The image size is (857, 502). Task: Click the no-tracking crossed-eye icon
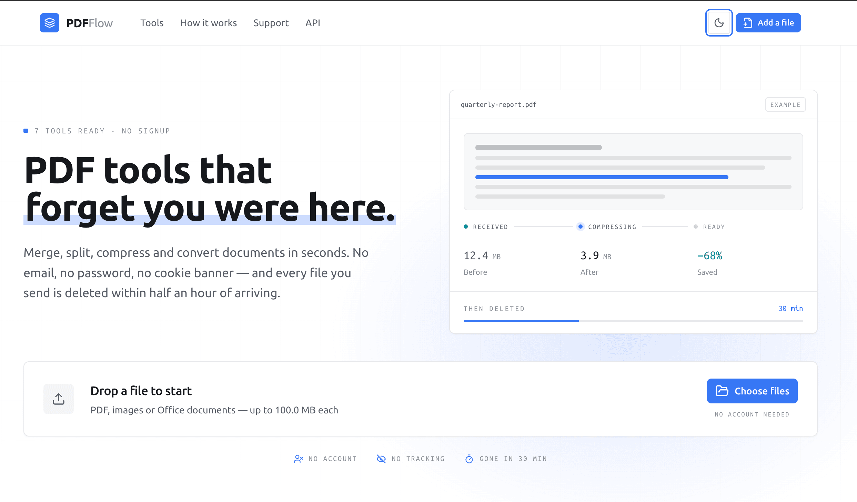(381, 459)
